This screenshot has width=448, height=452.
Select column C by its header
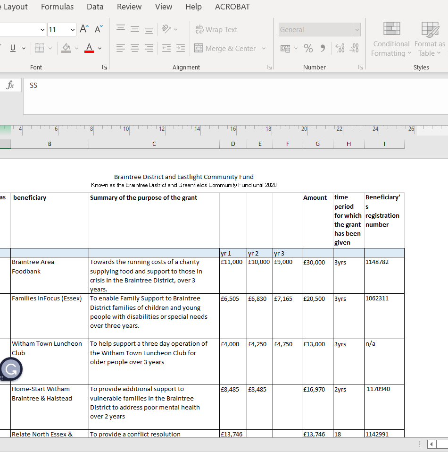pos(154,144)
